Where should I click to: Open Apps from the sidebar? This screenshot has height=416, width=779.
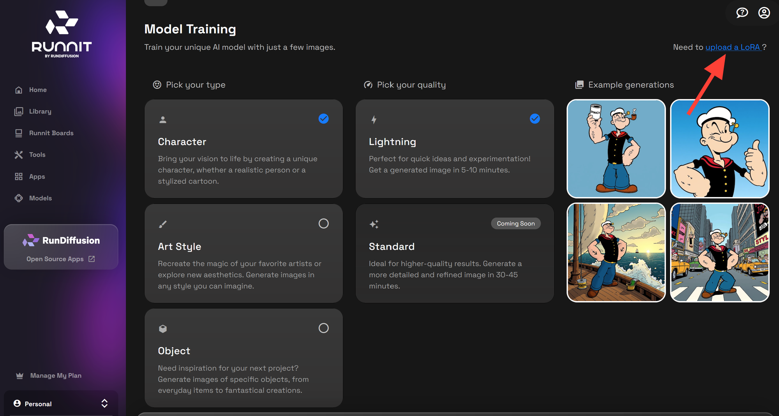37,176
